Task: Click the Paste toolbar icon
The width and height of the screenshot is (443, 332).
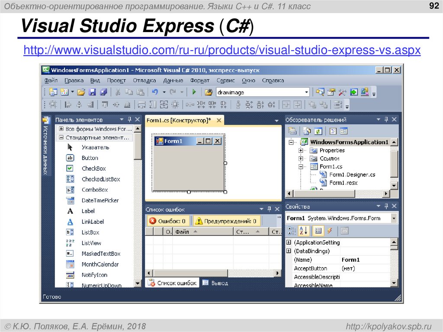Action: click(x=141, y=92)
